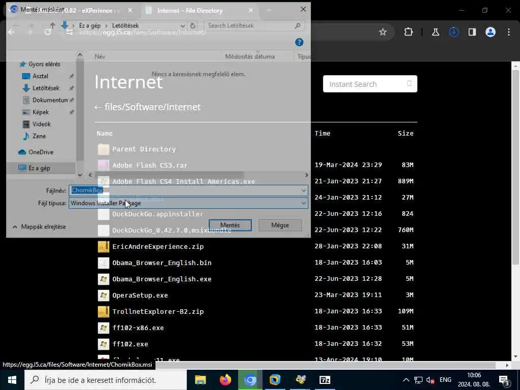The image size is (520, 390).
Task: Download Obama_Browser_English.exe
Action: click(x=162, y=279)
